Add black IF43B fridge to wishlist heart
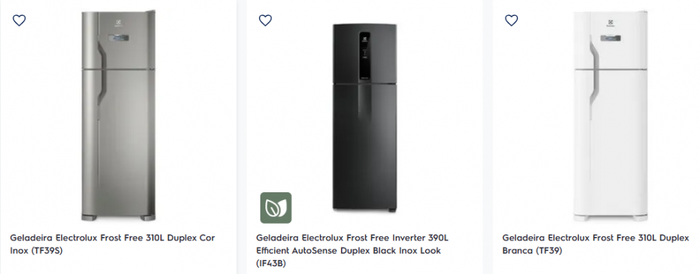 [x=265, y=20]
